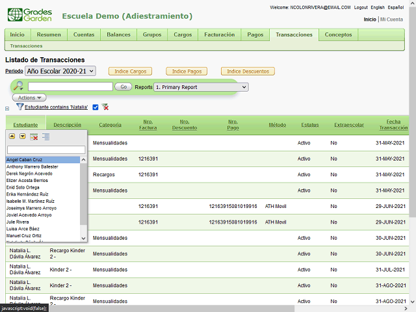Click sort descending icon in column popup
Image resolution: width=416 pixels, height=312 pixels.
coord(23,136)
